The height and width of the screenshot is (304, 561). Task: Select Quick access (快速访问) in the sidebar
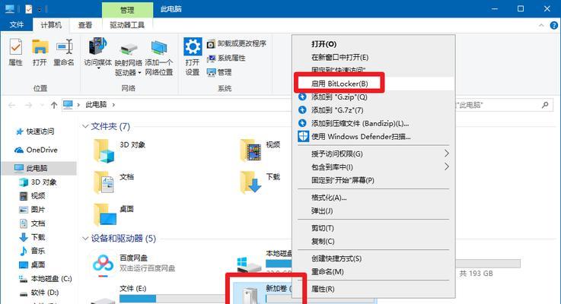35,131
